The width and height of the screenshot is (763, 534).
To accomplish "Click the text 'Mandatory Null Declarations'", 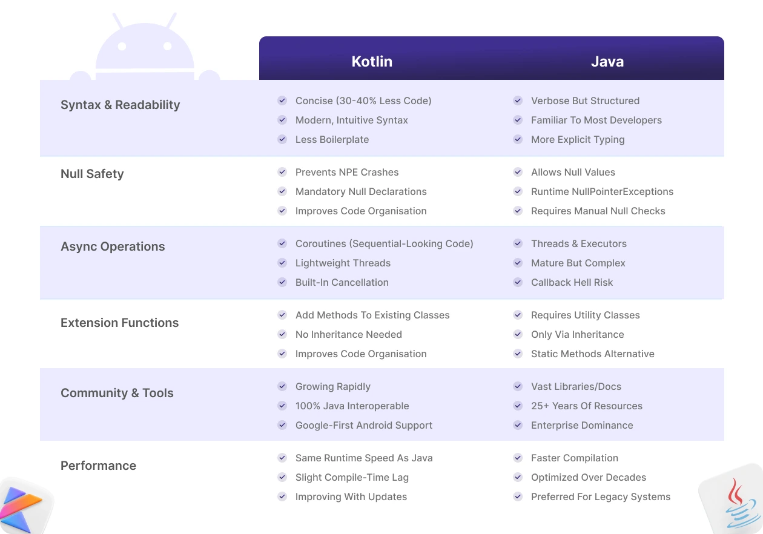I will click(361, 191).
